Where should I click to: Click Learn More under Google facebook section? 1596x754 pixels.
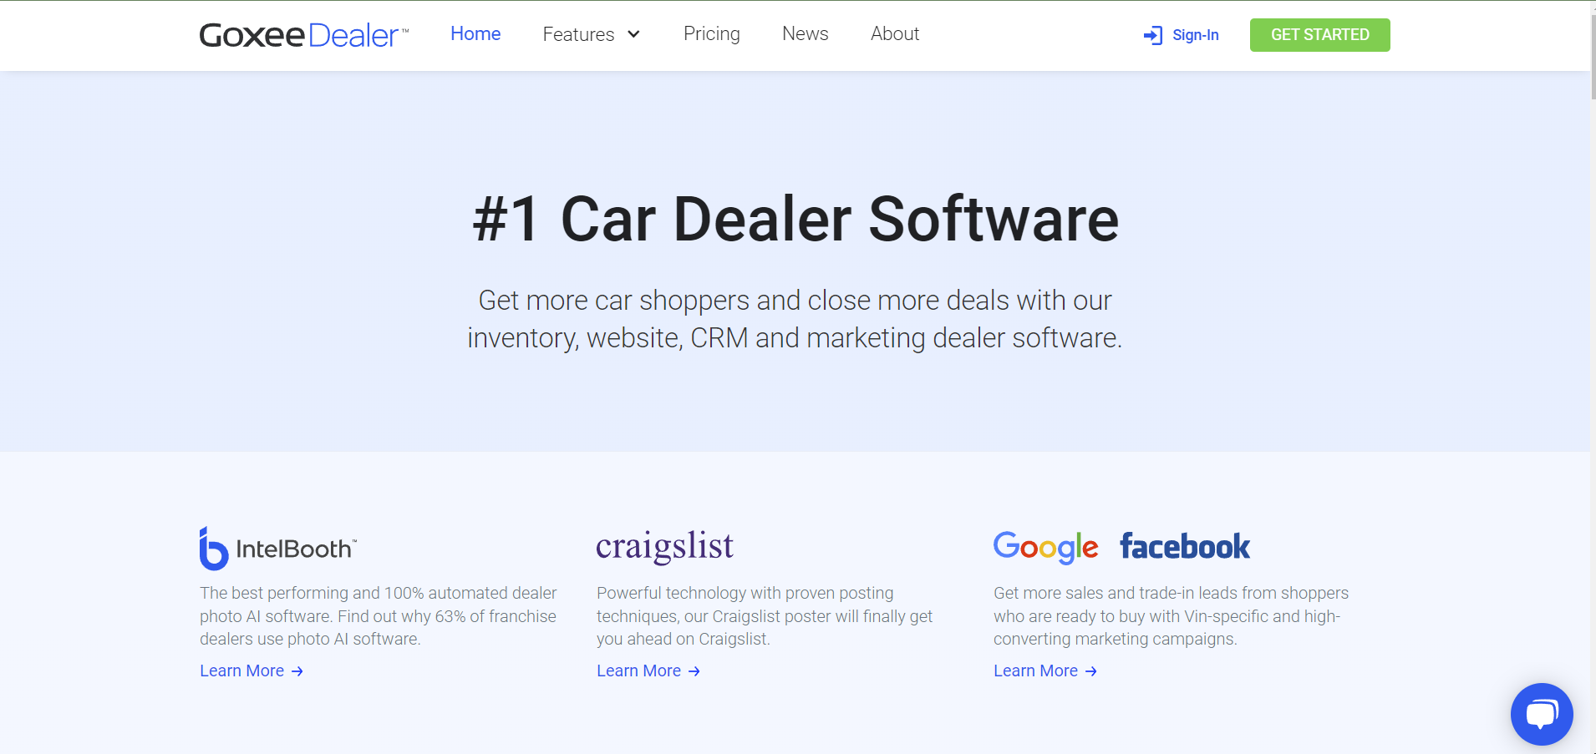[x=1036, y=671]
